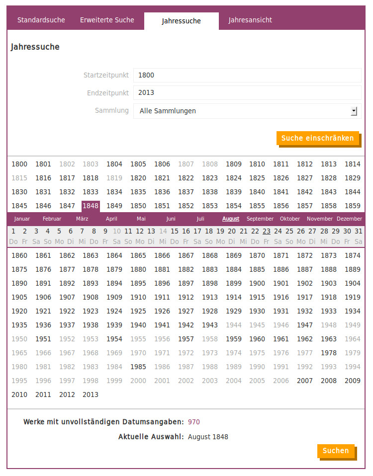
Task: Choose year 1919
Action: click(x=352, y=298)
